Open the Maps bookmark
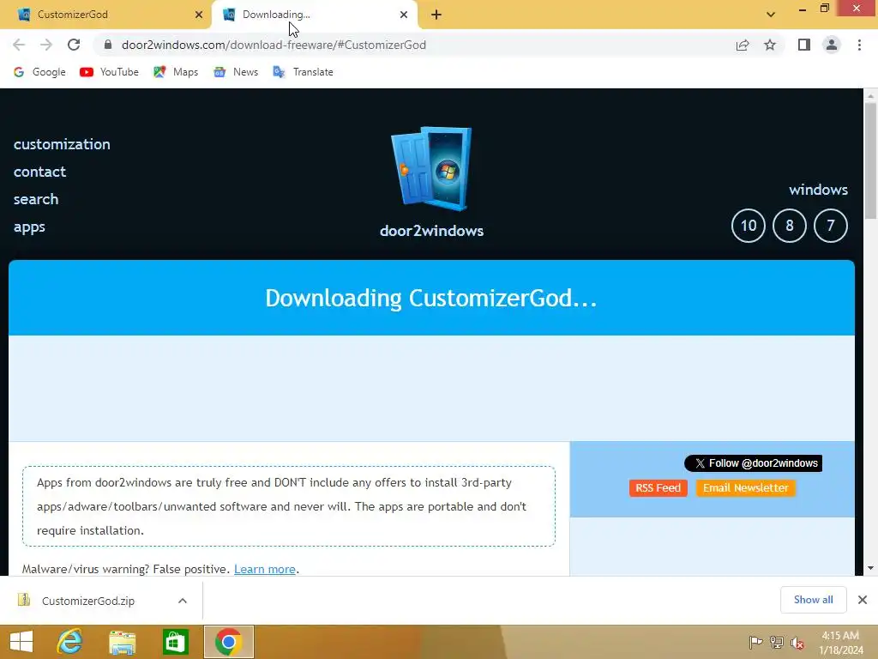 point(176,72)
